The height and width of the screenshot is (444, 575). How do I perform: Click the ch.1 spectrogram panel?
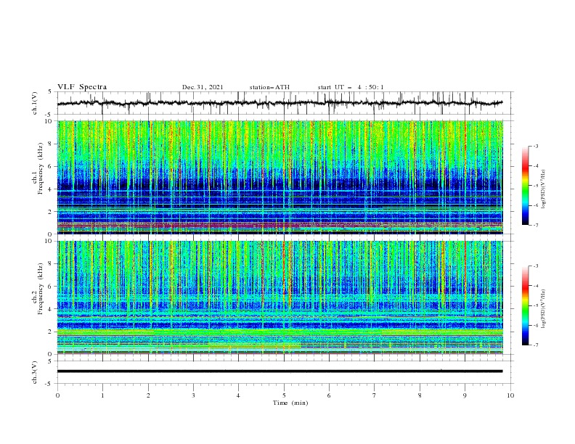pyautogui.click(x=280, y=177)
